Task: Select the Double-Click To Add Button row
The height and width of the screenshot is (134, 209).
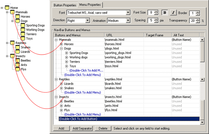Action: tap(129, 119)
